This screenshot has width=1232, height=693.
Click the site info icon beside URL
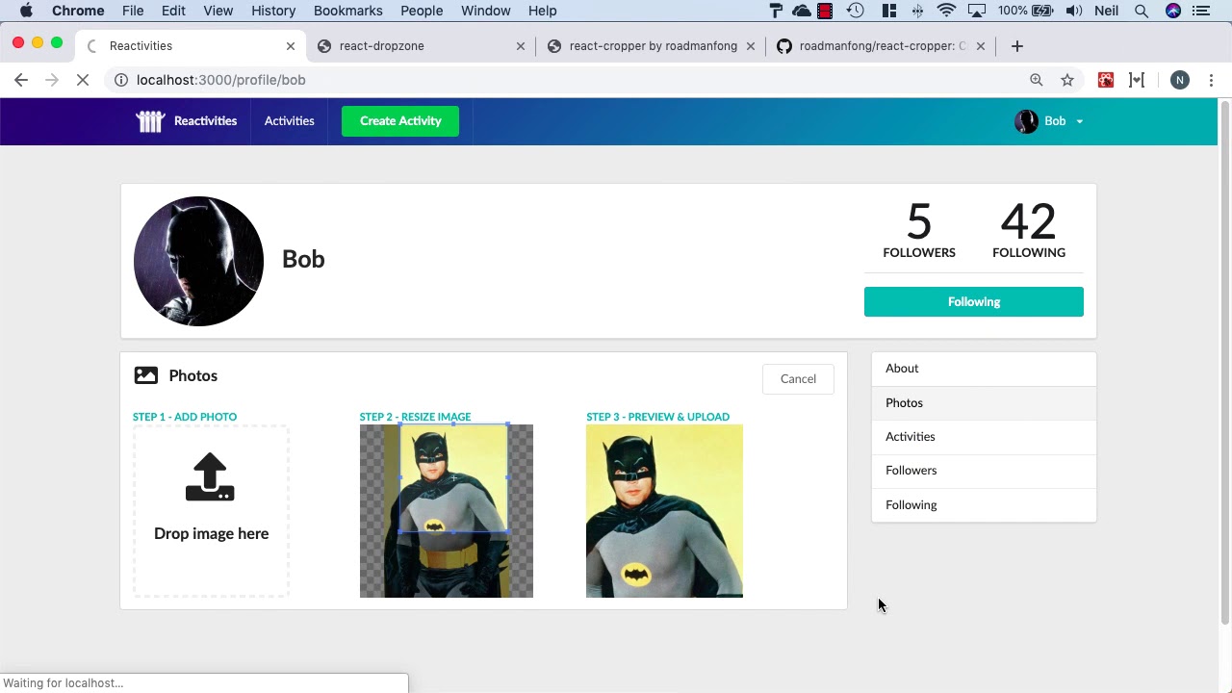pos(121,80)
